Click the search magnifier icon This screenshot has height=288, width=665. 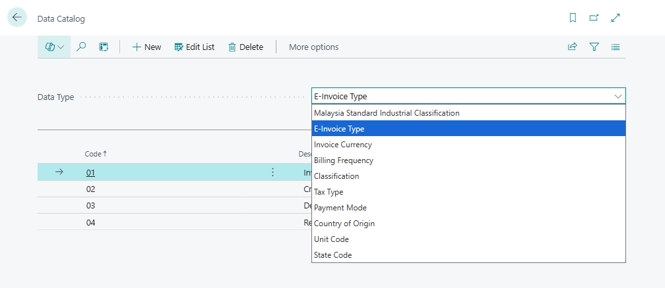point(82,47)
